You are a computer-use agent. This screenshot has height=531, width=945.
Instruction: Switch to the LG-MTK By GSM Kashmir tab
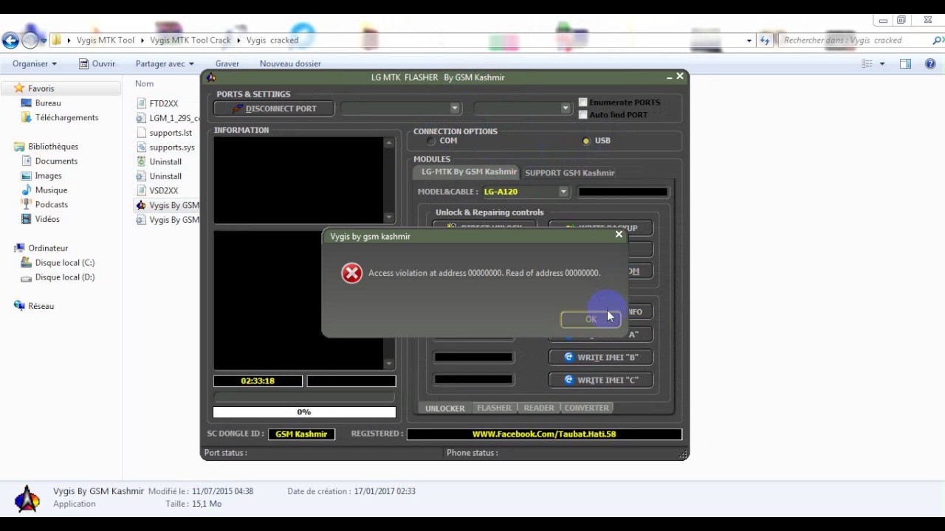tap(469, 172)
